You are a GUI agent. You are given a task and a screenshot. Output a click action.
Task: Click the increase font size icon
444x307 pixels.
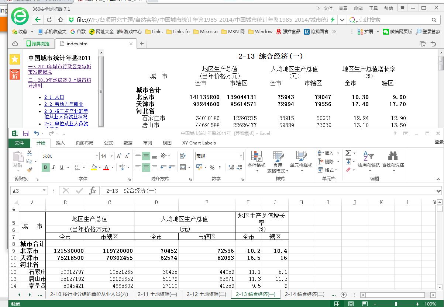[x=119, y=156]
